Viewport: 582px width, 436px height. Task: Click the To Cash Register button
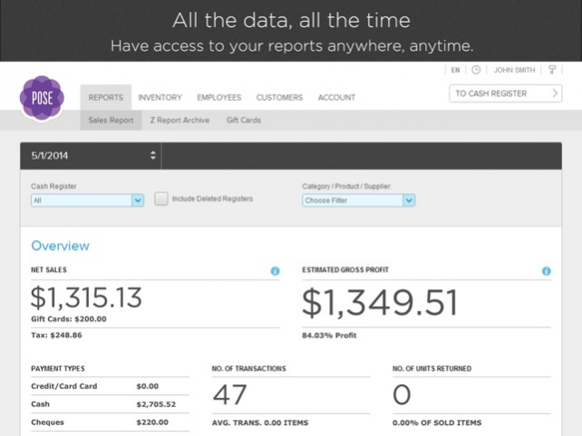click(x=506, y=93)
